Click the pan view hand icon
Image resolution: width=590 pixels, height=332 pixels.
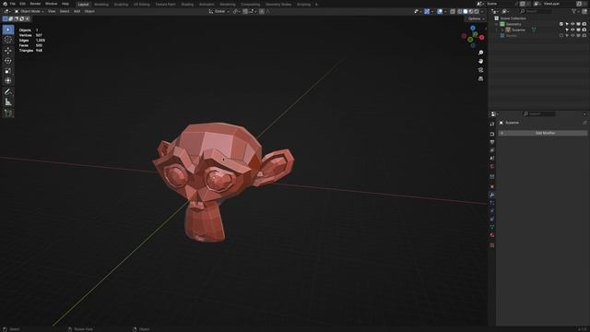tap(480, 61)
